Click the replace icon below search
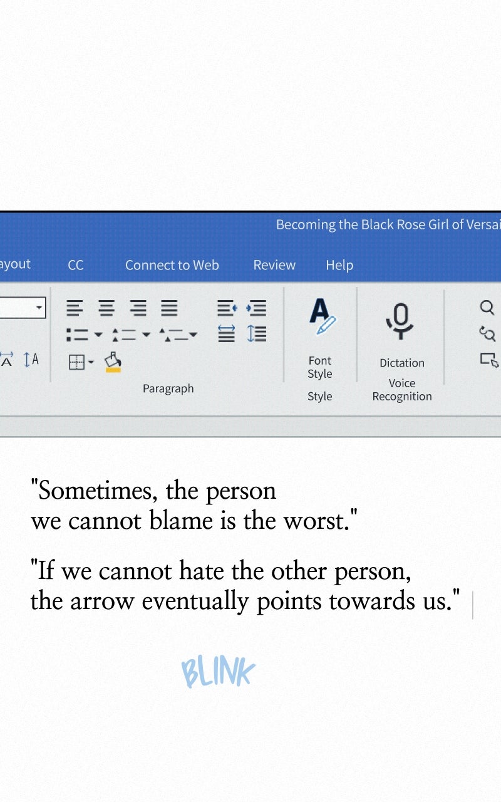 point(487,333)
